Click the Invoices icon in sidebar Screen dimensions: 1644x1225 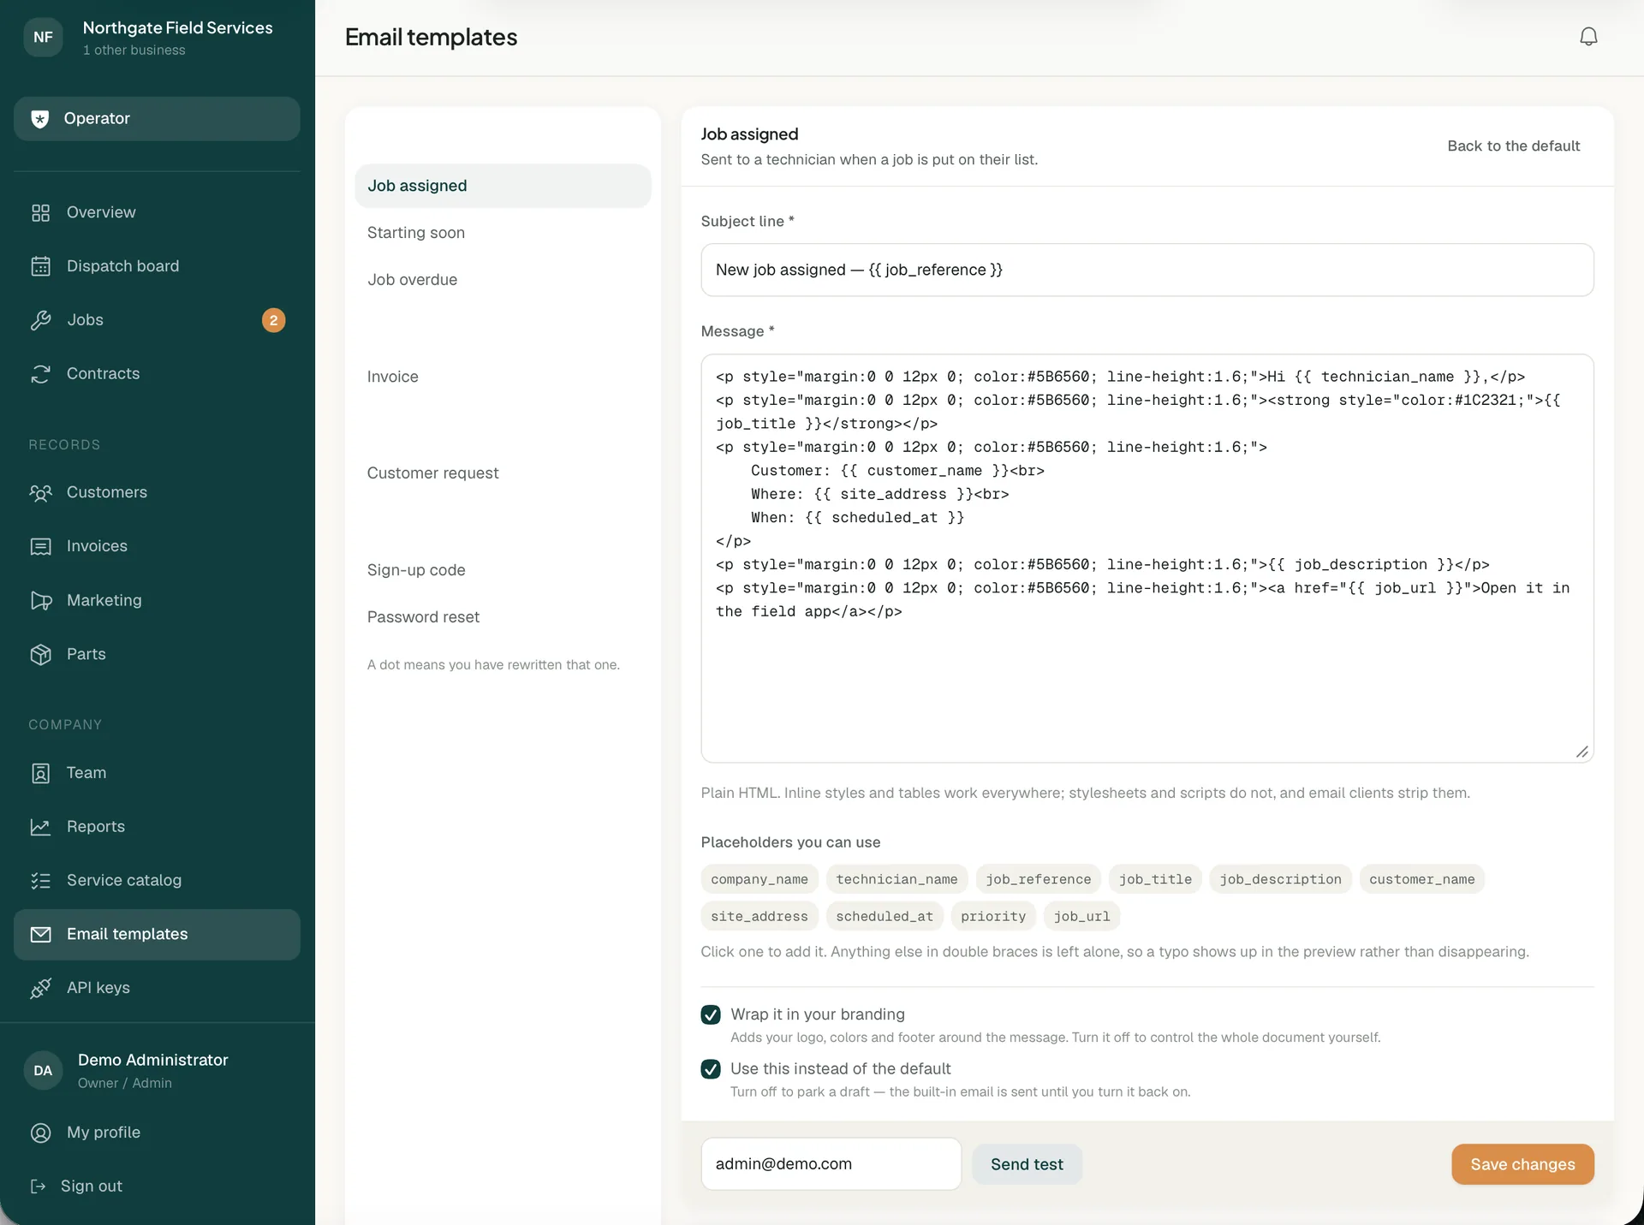tap(40, 546)
